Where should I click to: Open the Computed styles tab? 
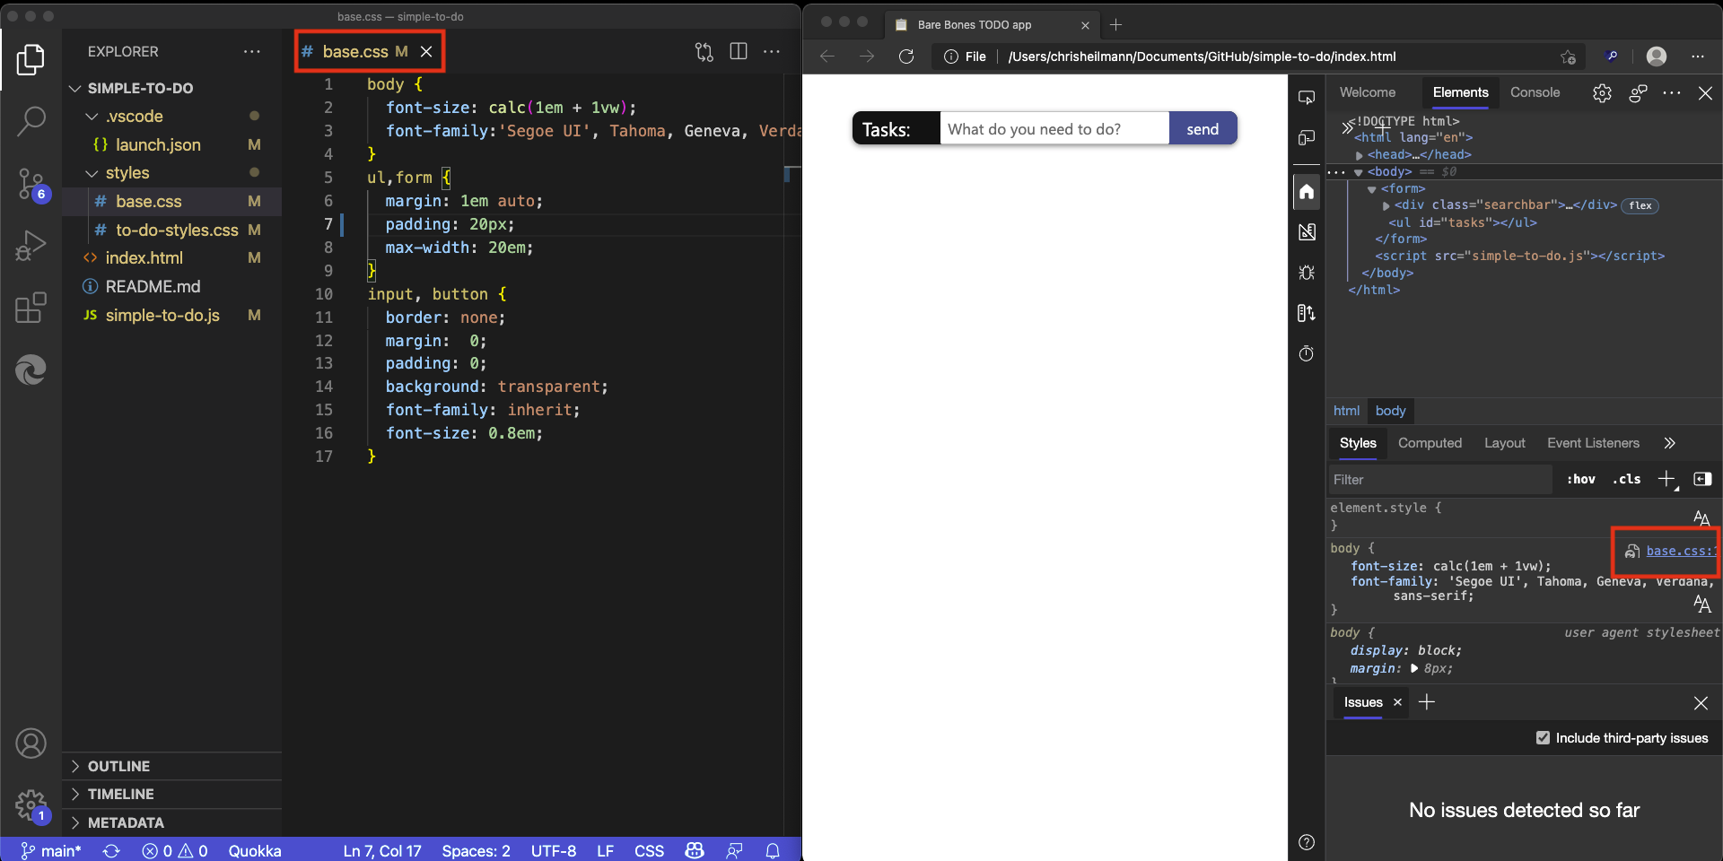1430,443
